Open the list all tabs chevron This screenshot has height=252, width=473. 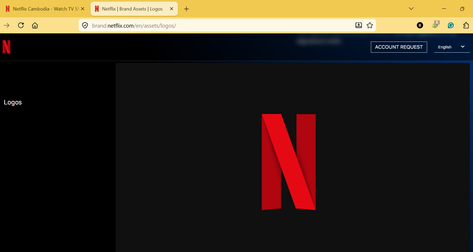411,9
